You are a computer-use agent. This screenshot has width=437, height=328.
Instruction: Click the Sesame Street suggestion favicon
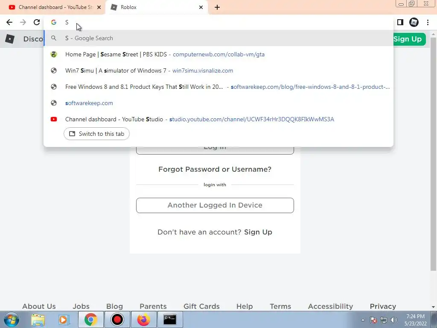click(54, 54)
